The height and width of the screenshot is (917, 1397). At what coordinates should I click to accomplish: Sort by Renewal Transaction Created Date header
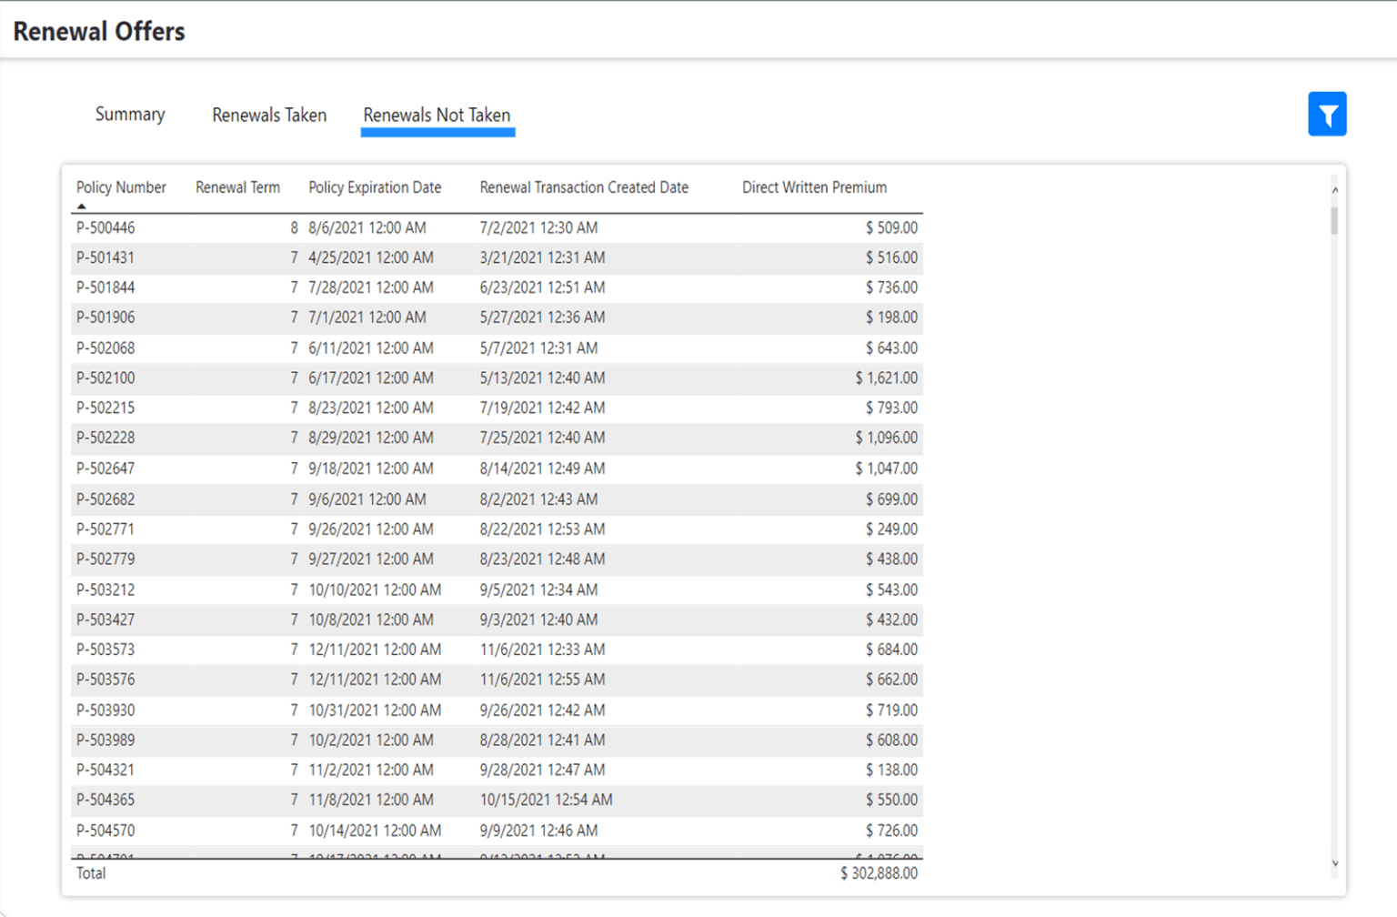click(x=584, y=187)
